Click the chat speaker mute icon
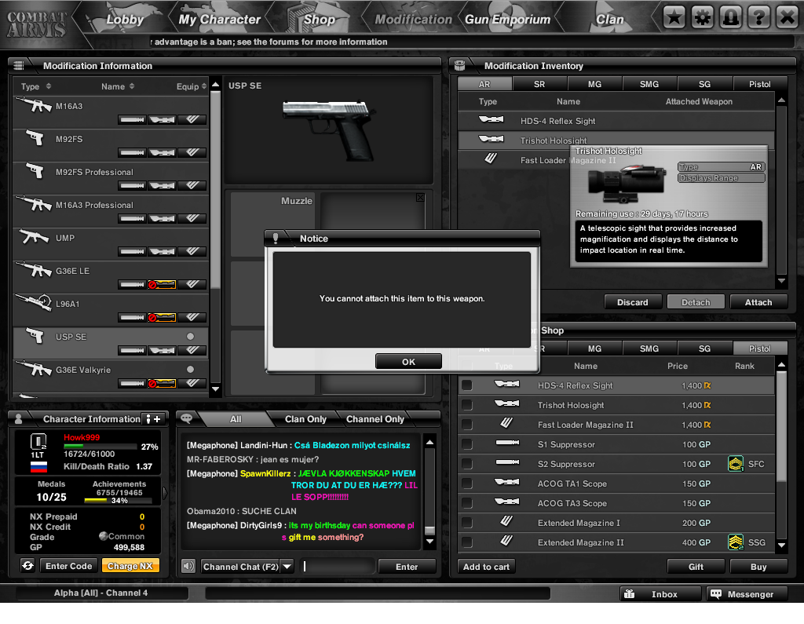This screenshot has height=624, width=804. (188, 566)
